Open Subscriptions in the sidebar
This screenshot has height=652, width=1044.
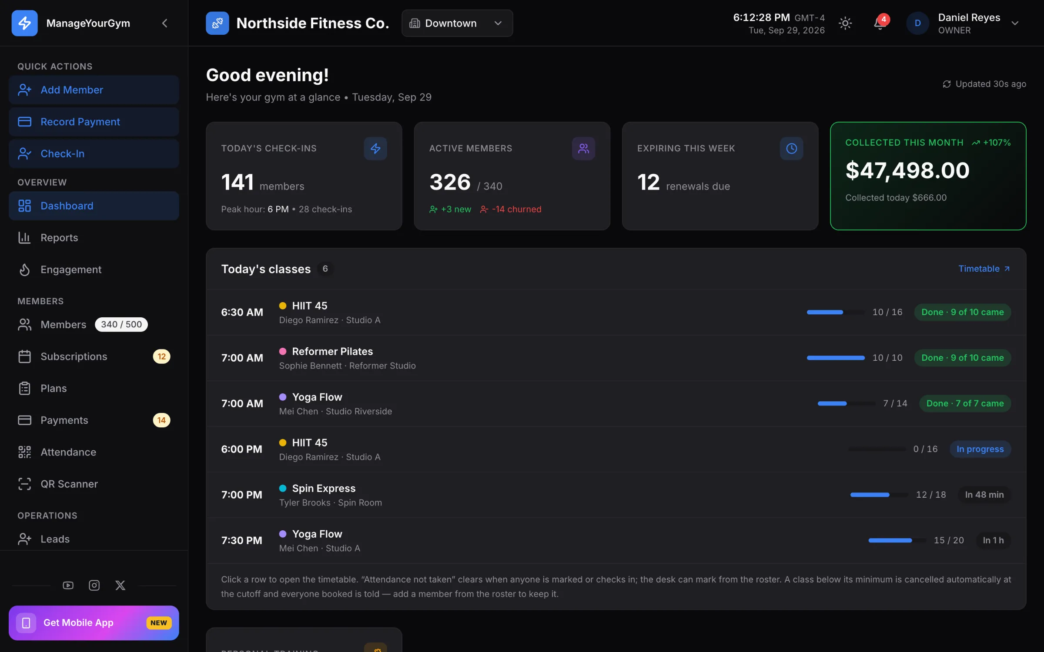click(94, 356)
